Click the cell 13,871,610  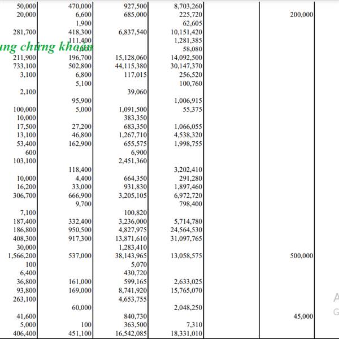click(x=131, y=238)
